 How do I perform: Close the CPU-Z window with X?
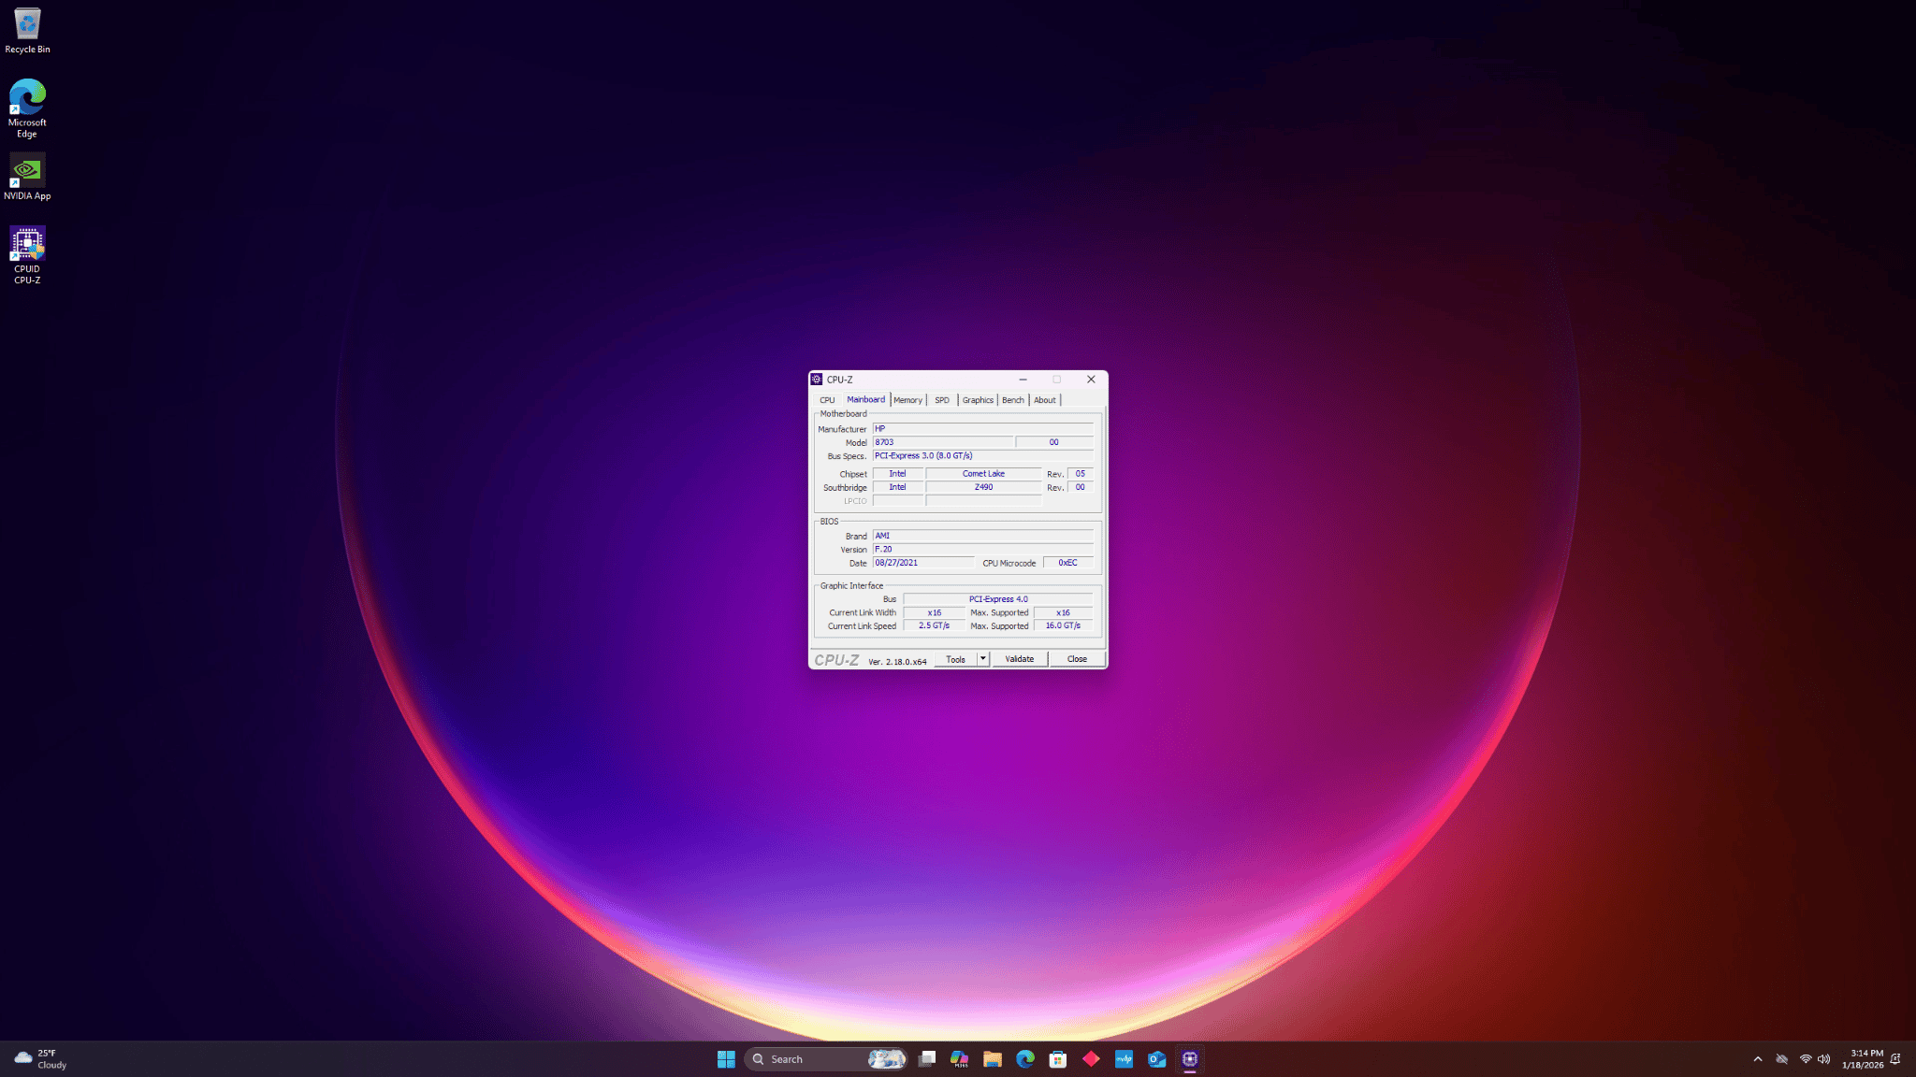[x=1091, y=380]
